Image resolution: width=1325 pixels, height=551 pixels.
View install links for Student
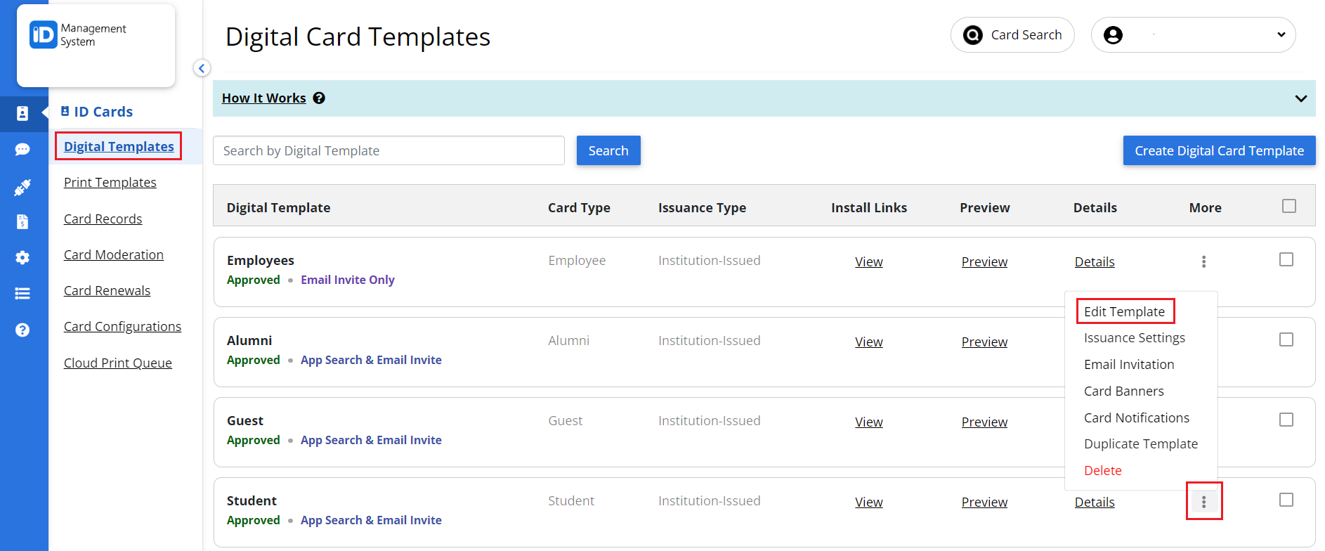pyautogui.click(x=868, y=503)
